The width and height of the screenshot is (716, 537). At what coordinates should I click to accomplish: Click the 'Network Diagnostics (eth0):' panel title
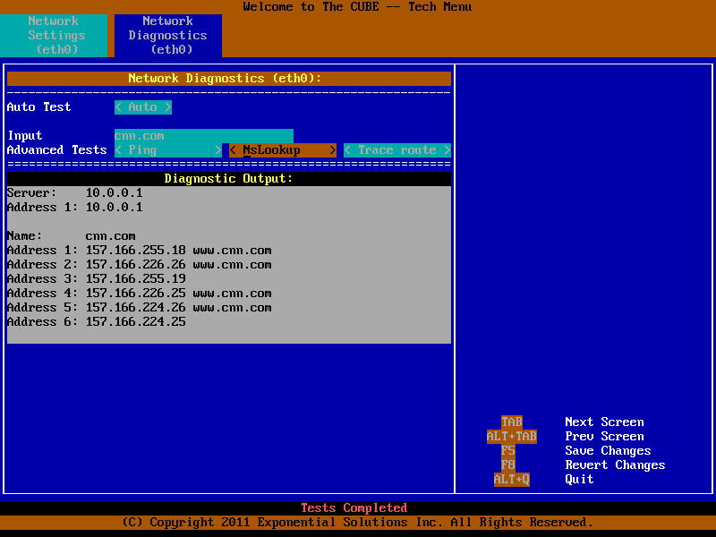[x=225, y=78]
